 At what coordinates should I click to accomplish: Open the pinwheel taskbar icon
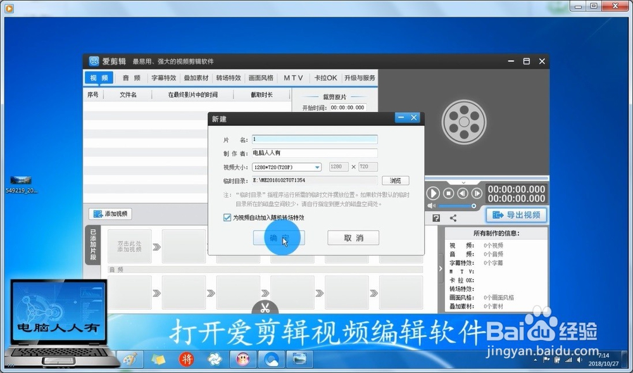[x=215, y=359]
